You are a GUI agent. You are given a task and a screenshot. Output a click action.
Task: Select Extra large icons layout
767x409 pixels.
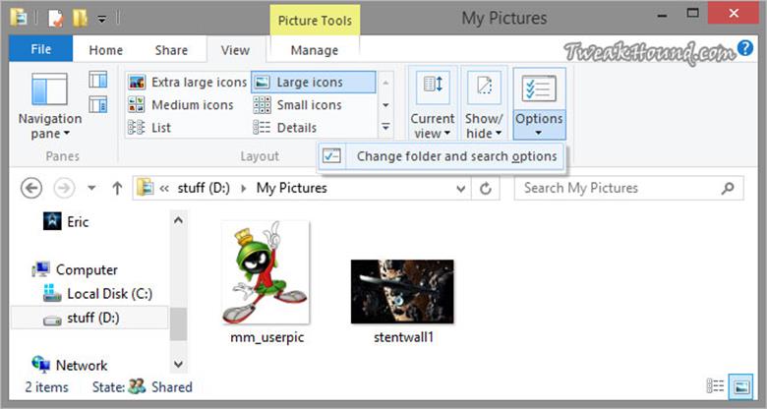pyautogui.click(x=188, y=83)
